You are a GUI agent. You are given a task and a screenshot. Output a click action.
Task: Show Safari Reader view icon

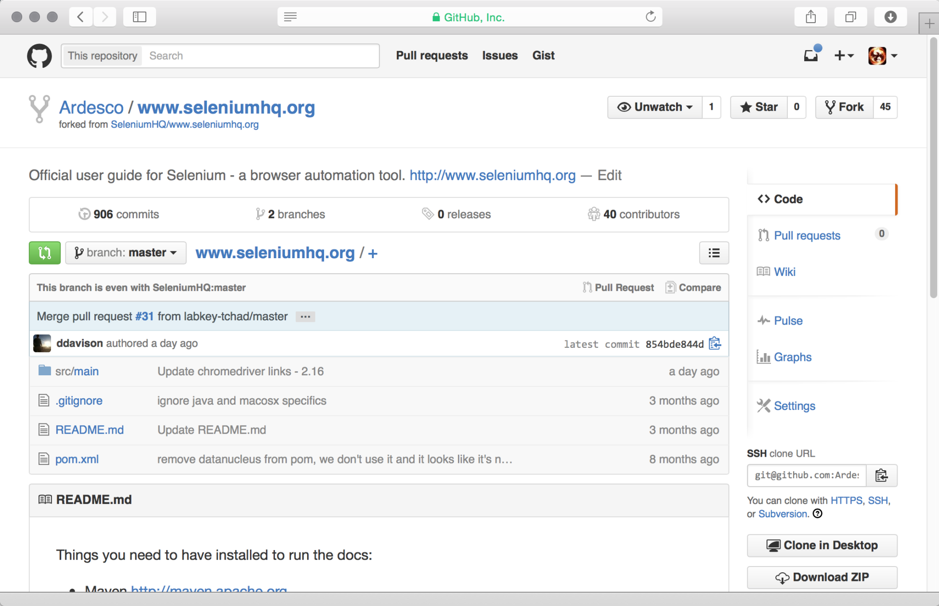290,17
